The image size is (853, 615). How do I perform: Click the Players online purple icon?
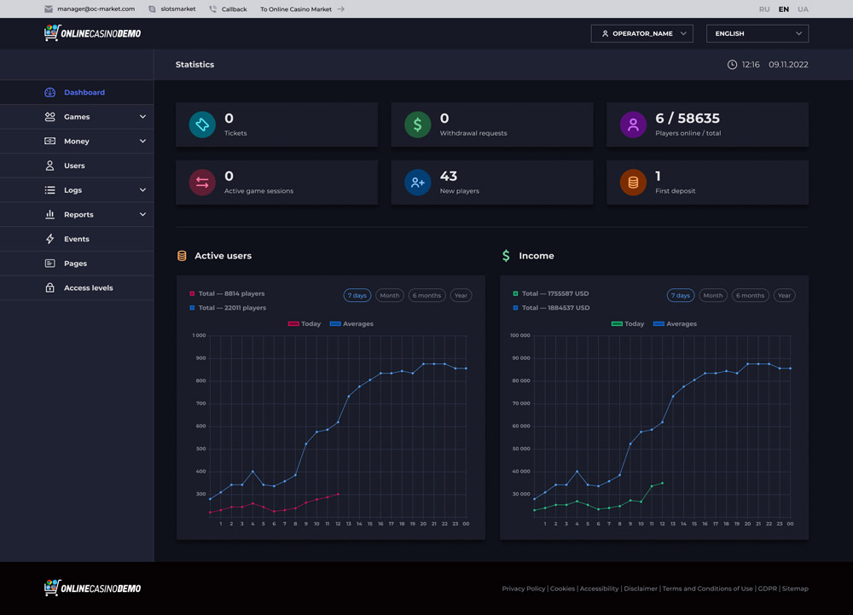click(x=633, y=125)
